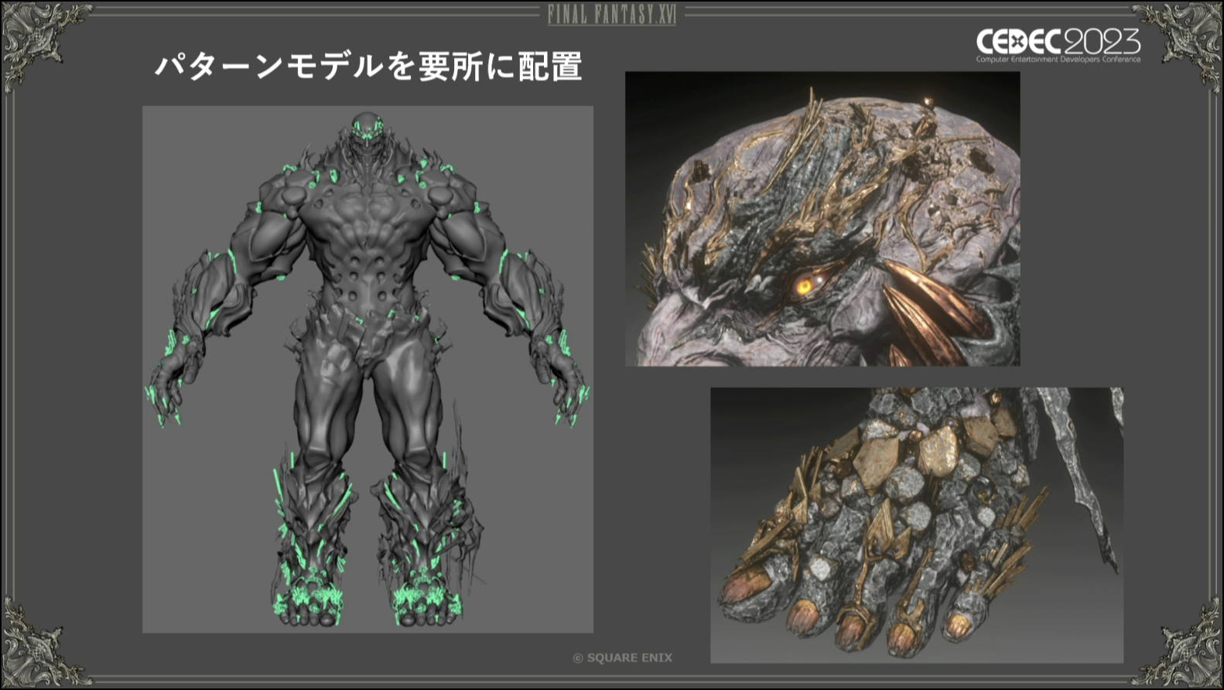Click the Computer Entertainment Developers Conference subtitle
The image size is (1224, 690).
tap(1058, 60)
